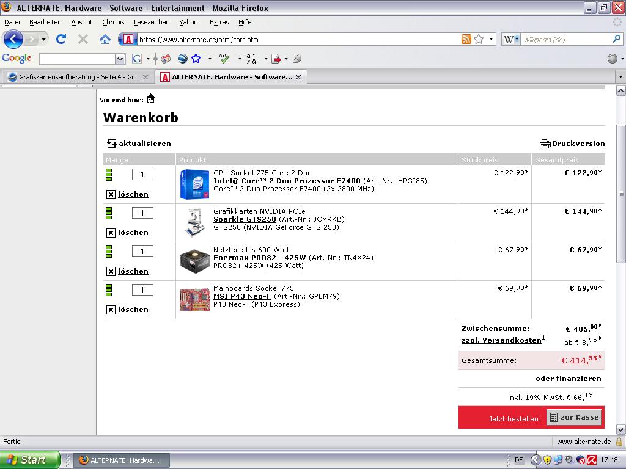Click the RSS feed icon in address bar
The width and height of the screenshot is (626, 469).
(x=466, y=39)
